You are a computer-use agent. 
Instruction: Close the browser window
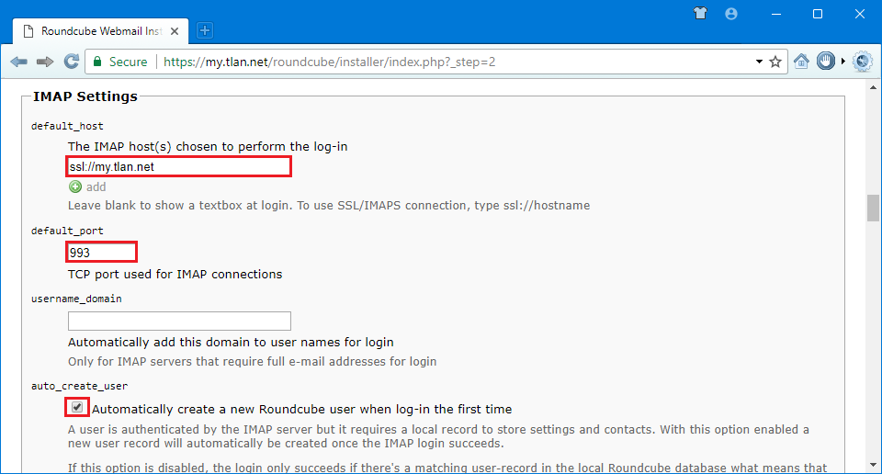[860, 14]
